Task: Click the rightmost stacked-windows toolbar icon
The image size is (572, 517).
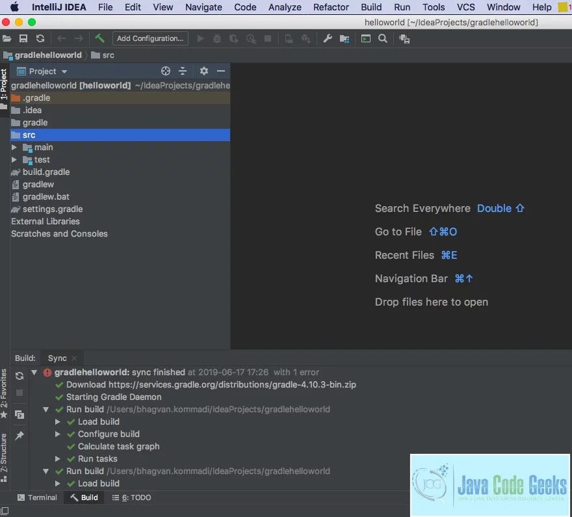Action: 404,38
